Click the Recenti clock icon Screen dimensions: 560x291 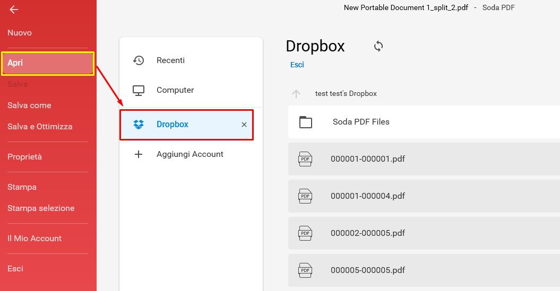tap(138, 60)
